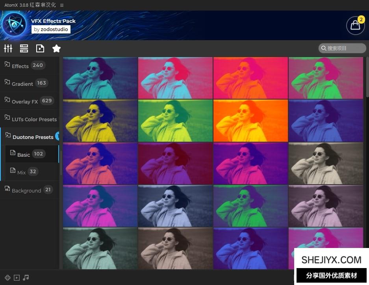The image size is (369, 285).
Task: Expand the Effects category
Action: [20, 66]
